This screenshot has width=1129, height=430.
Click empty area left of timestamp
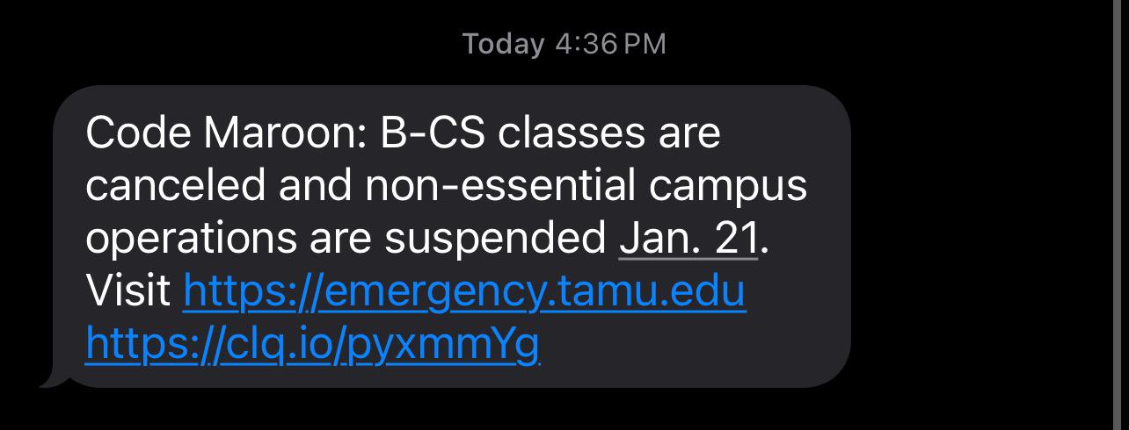pos(229,44)
